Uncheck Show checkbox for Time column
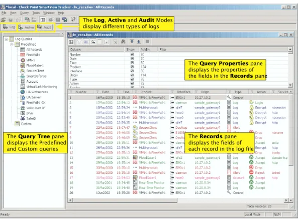The image size is (298, 219). pos(132,63)
